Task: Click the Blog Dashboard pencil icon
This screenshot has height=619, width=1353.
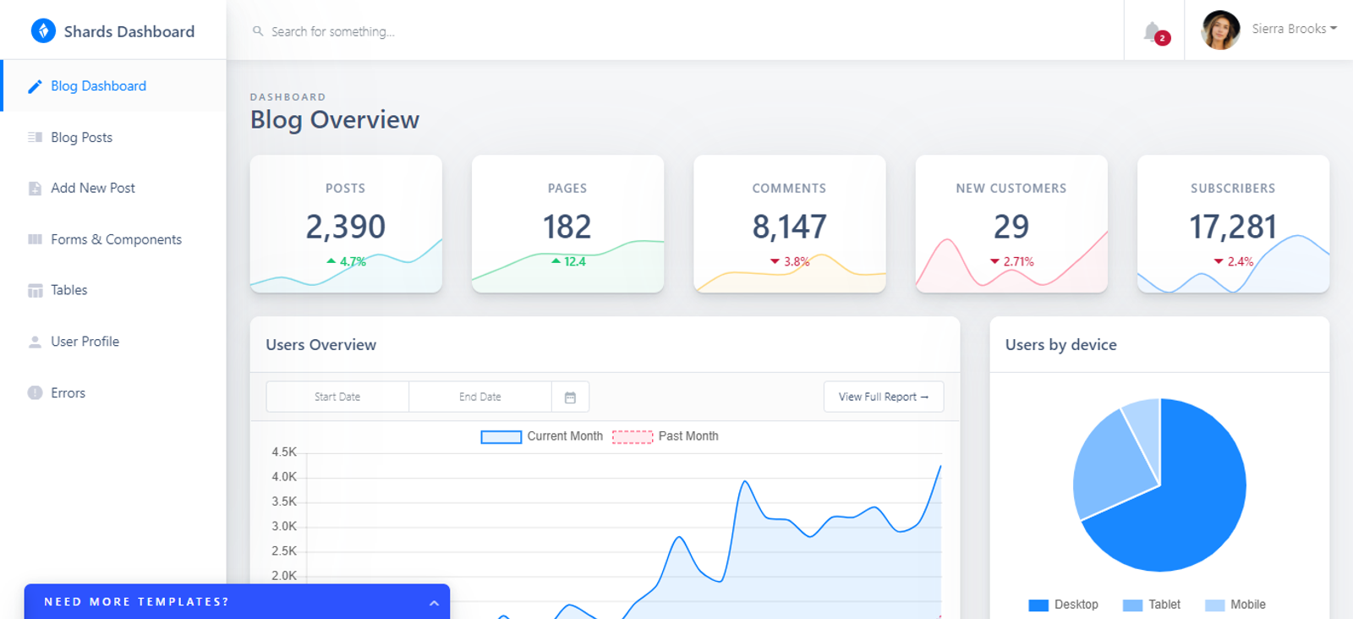Action: tap(35, 86)
